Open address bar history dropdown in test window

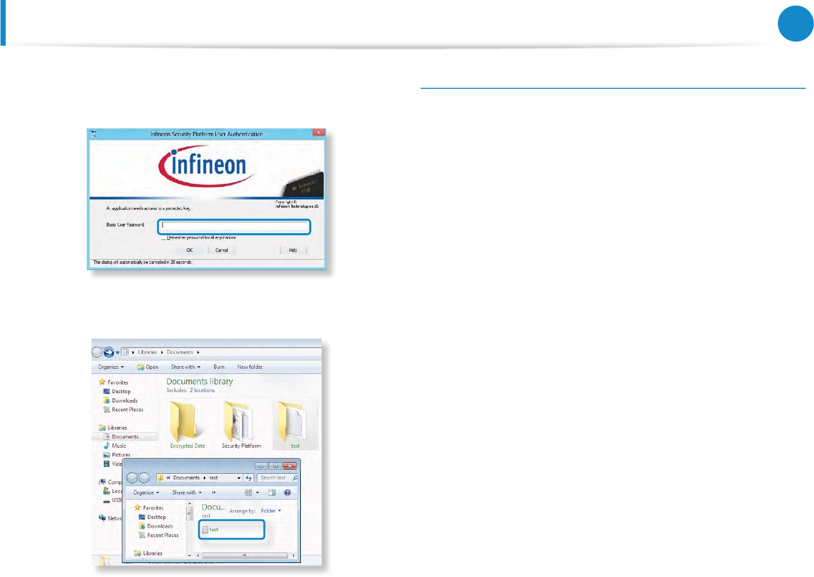coord(239,478)
